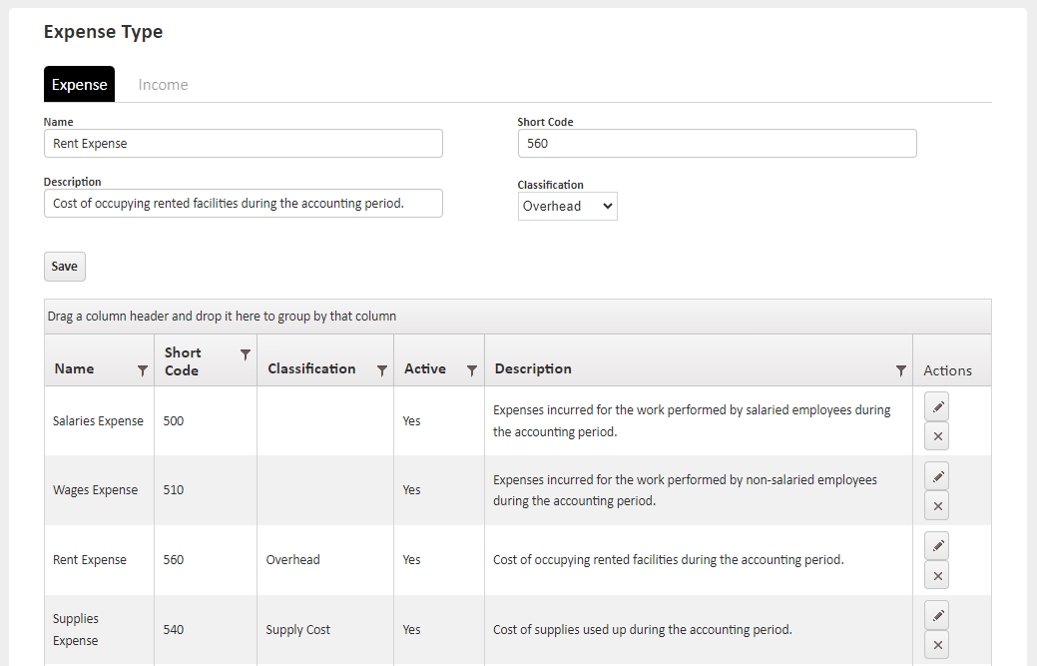
Task: Open the Name column filter
Action: (x=142, y=370)
